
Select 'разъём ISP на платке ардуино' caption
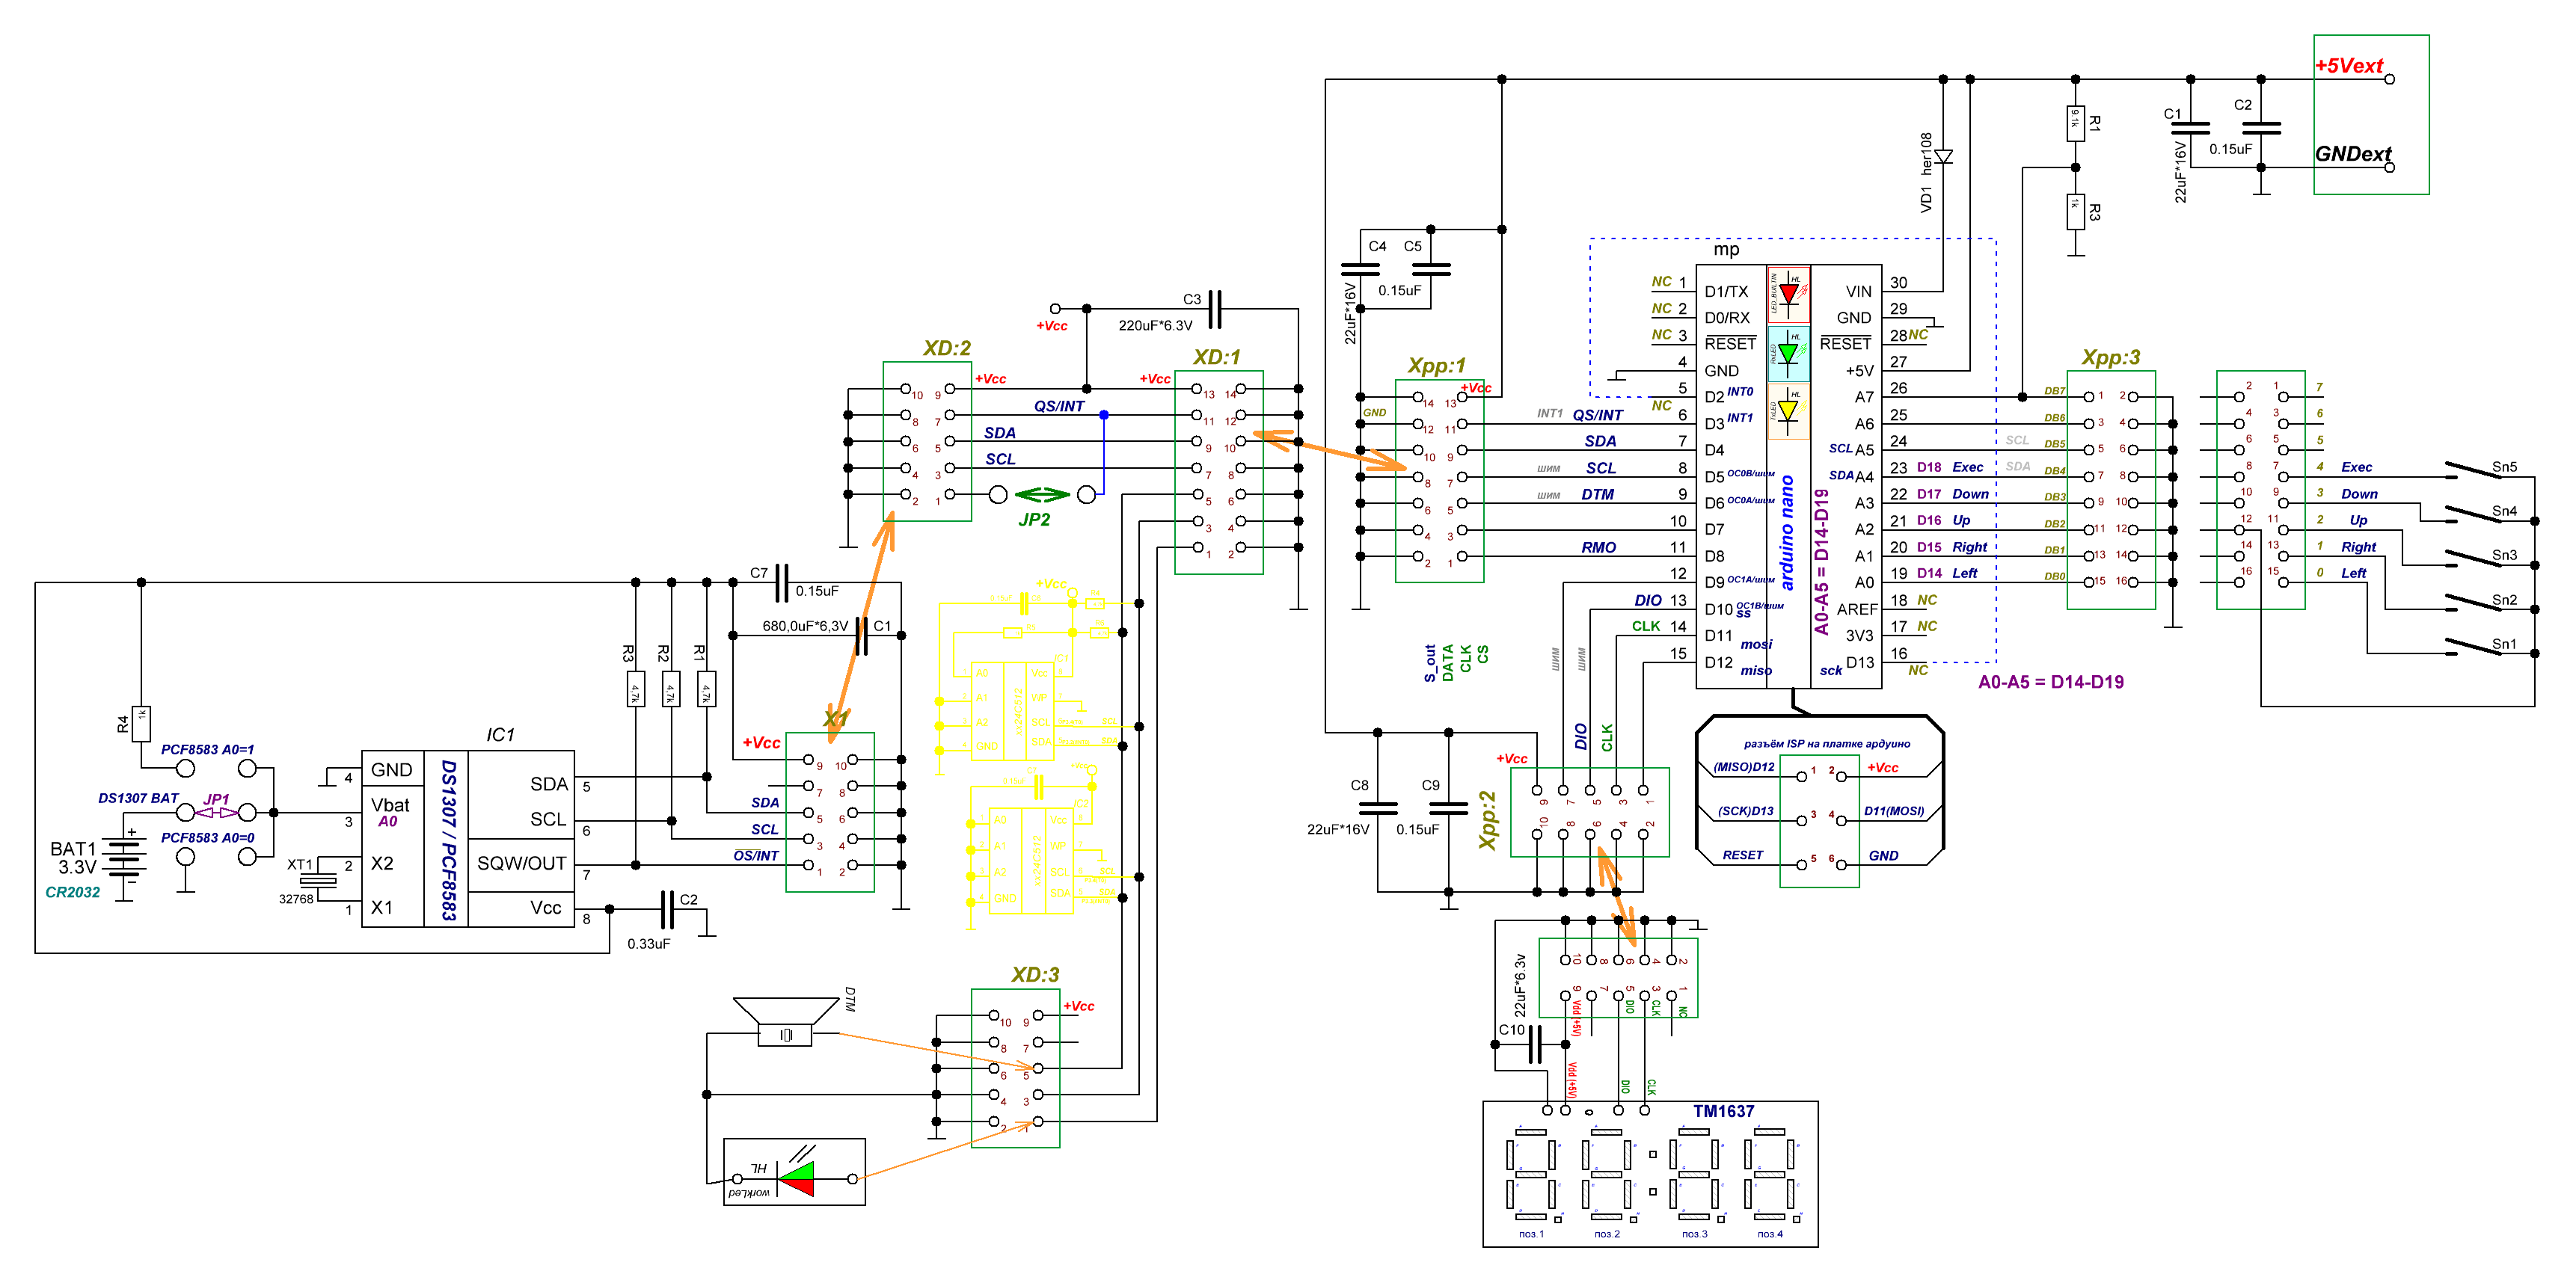point(1826,743)
